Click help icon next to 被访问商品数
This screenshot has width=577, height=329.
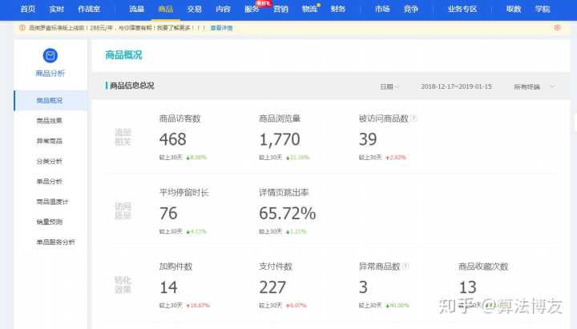(414, 118)
